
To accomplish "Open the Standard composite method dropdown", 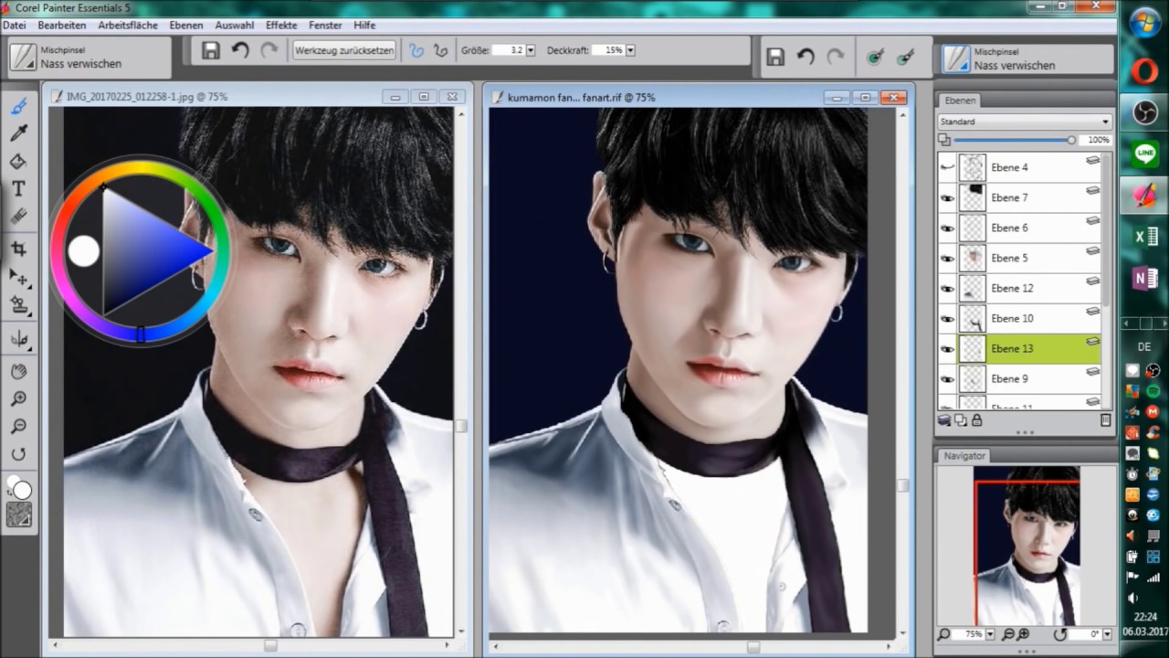I will 1025,121.
